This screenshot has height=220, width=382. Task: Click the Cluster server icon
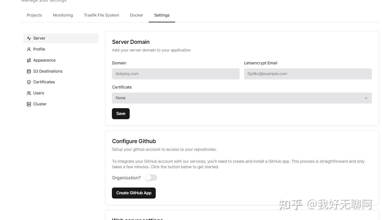[29, 104]
